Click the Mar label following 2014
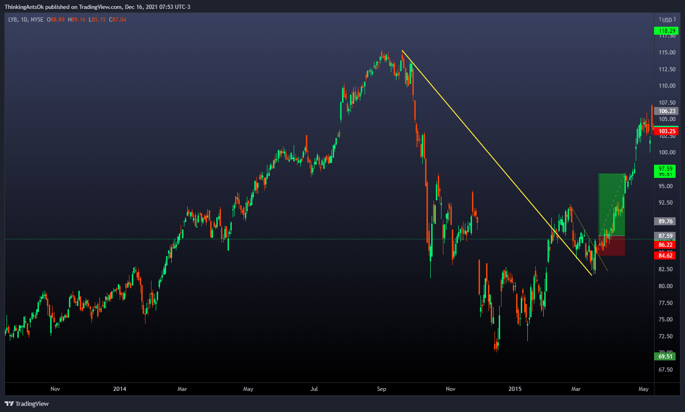The image size is (685, 412). pos(182,389)
